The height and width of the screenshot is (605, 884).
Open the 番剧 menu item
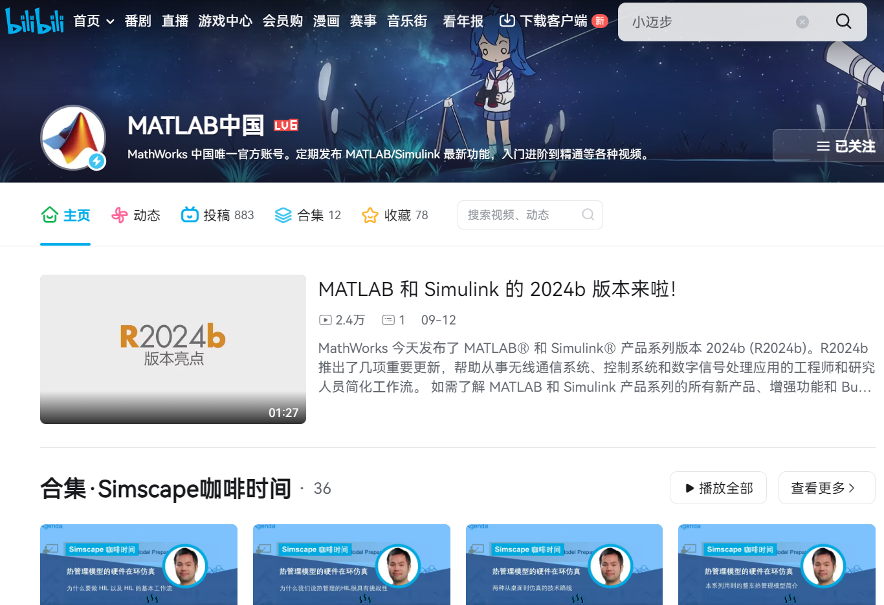(x=138, y=21)
